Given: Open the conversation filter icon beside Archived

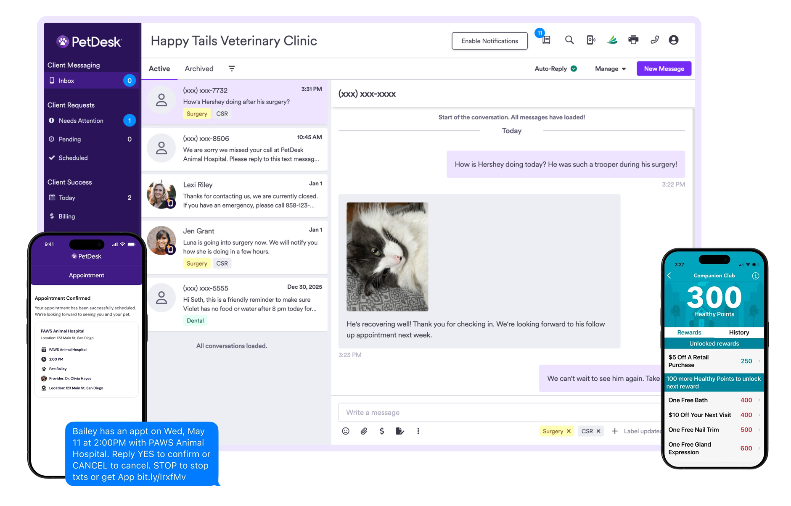Looking at the screenshot, I should pos(232,69).
